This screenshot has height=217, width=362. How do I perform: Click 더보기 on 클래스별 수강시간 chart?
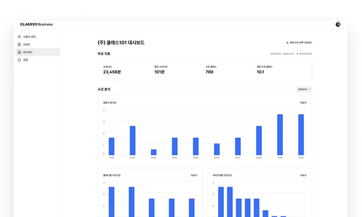pos(194,175)
